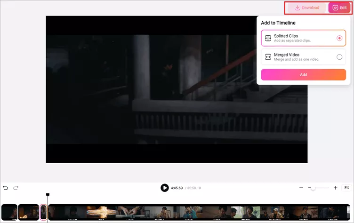
Task: Click the current time 4:45.60
Action: (177, 188)
